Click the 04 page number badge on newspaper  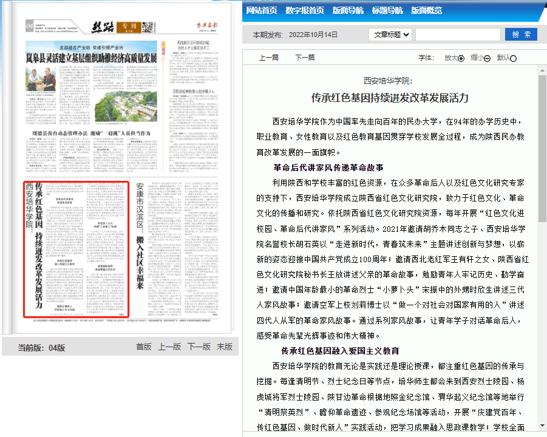pos(29,25)
